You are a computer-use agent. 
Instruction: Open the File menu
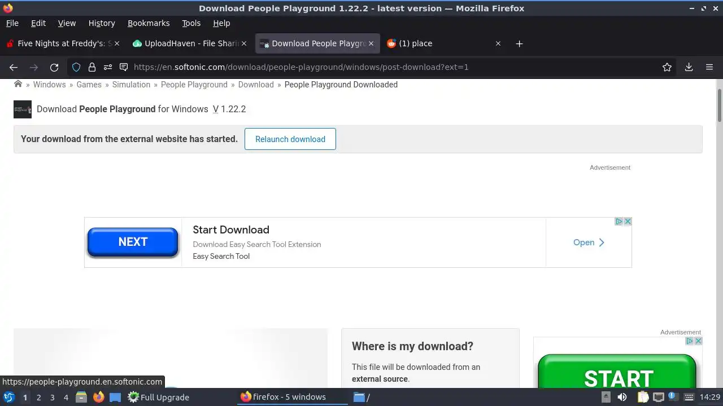(x=12, y=23)
